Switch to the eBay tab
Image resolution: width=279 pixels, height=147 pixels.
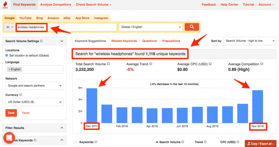tap(67, 18)
